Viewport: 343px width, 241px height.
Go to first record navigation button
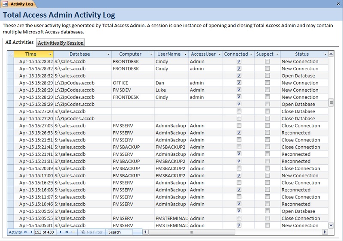click(x=25, y=232)
